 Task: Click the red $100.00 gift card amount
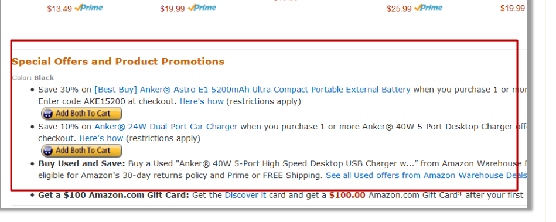tap(347, 195)
